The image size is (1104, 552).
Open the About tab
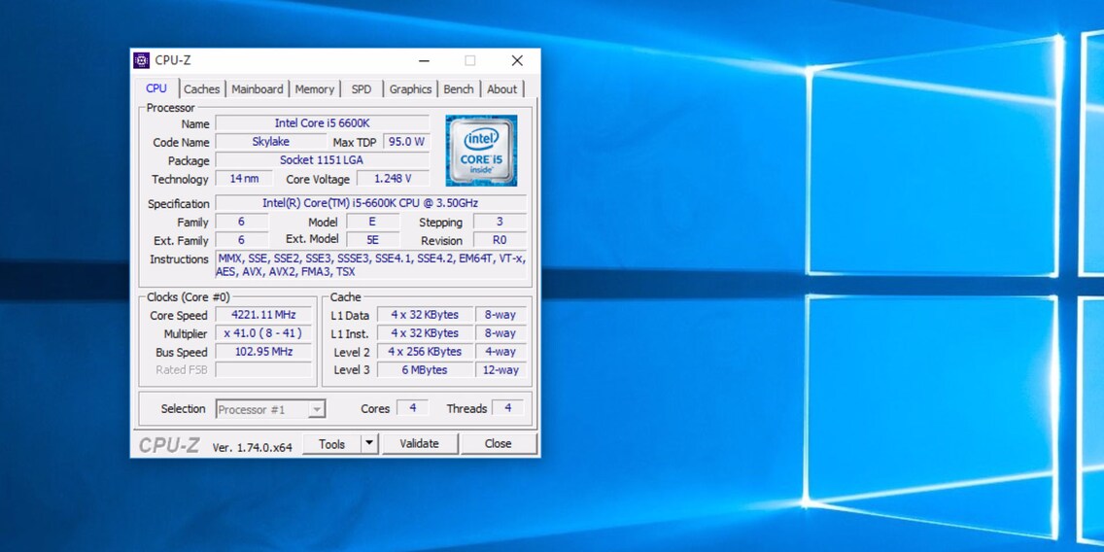[502, 89]
